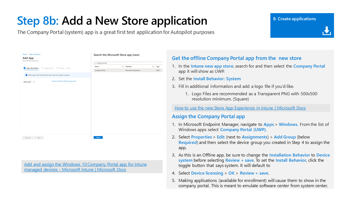Click the sort arrows next to Name column
Screen dimensions: 351x197
(x=123, y=66)
